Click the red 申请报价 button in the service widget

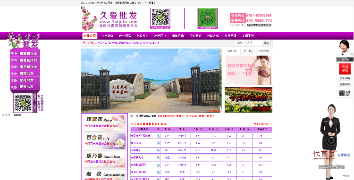pos(345,69)
